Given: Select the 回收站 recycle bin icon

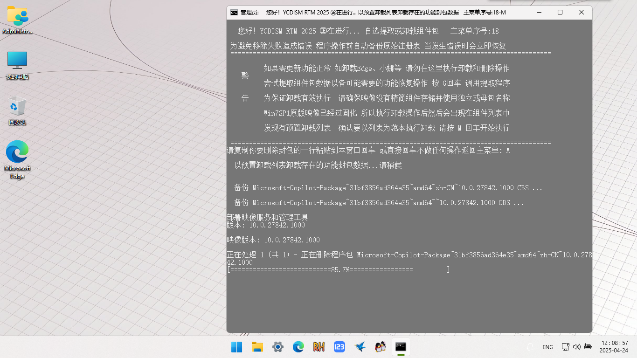Looking at the screenshot, I should pos(17,110).
